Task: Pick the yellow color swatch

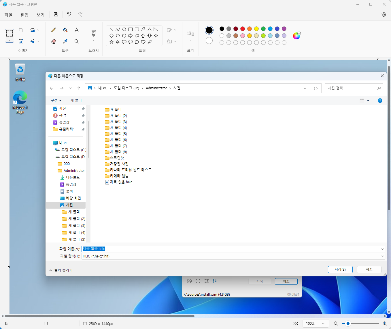Action: click(256, 29)
